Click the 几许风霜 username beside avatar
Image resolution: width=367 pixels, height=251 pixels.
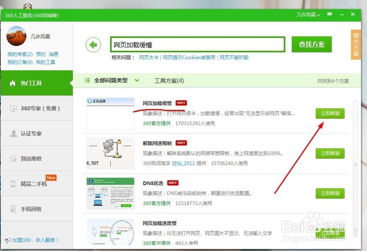click(40, 36)
